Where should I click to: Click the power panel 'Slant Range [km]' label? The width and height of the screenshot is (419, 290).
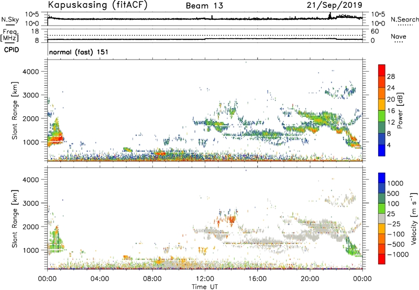click(15, 110)
